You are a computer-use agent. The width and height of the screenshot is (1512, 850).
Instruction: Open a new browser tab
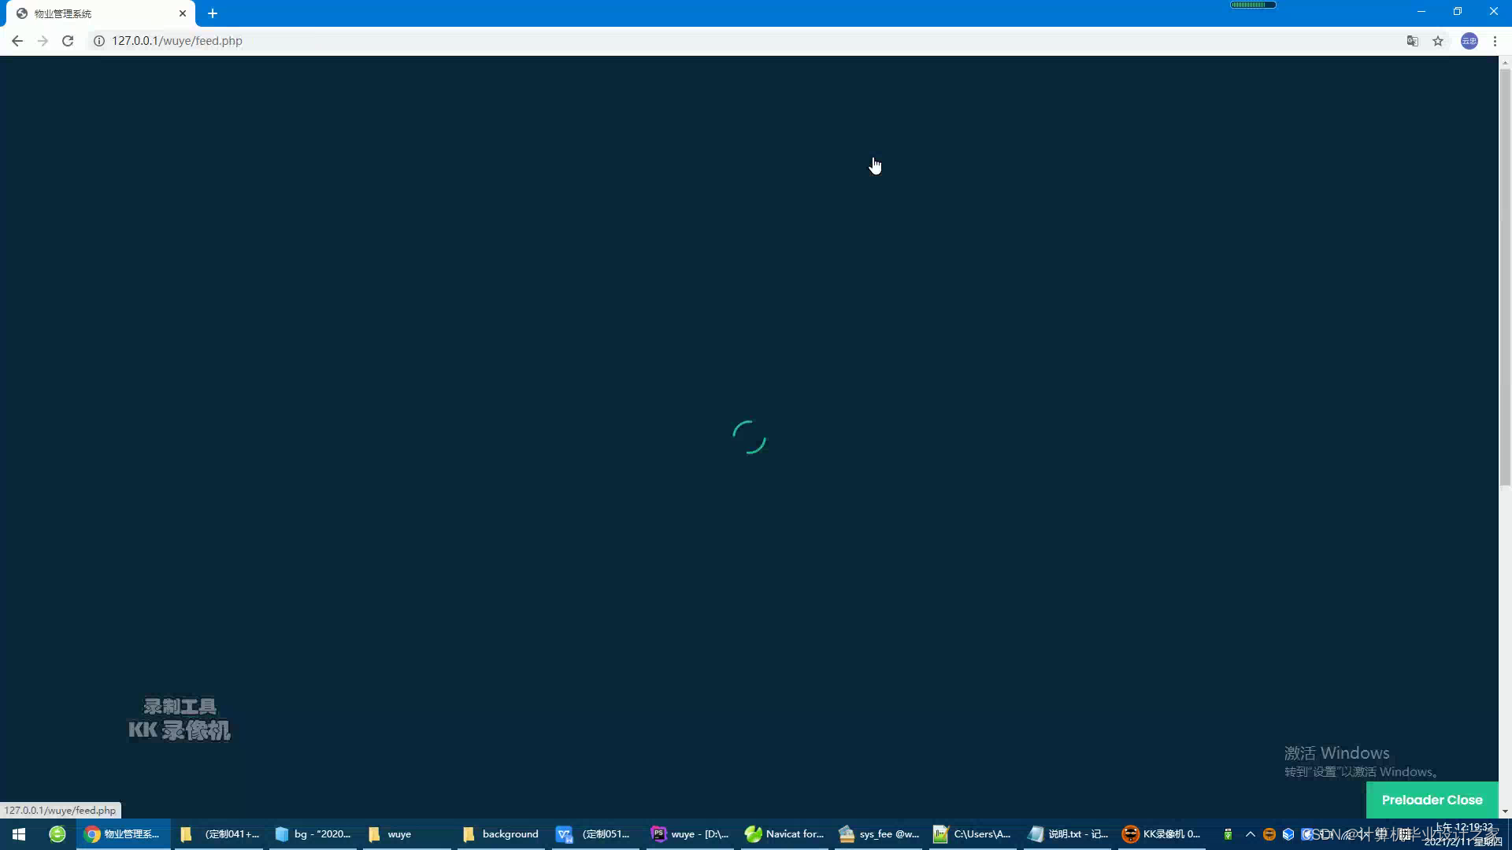point(213,13)
